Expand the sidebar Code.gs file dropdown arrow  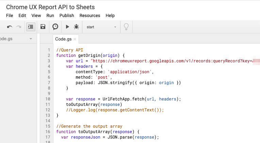point(31,39)
